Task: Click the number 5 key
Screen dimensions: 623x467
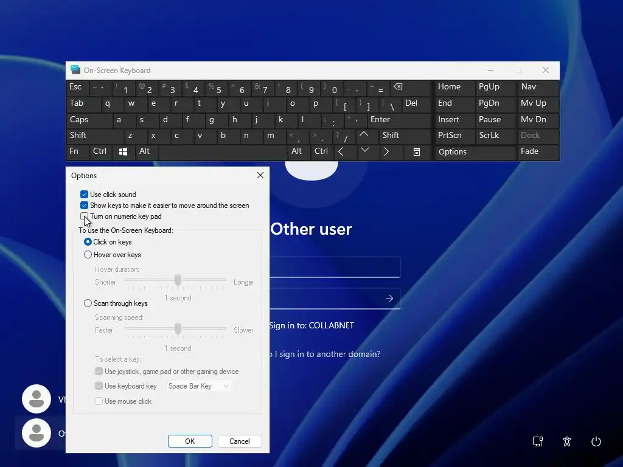Action: [217, 87]
